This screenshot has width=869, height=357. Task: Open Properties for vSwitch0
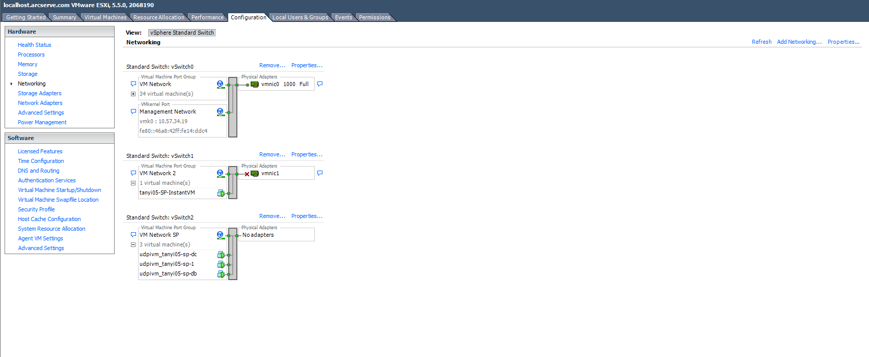pyautogui.click(x=307, y=65)
